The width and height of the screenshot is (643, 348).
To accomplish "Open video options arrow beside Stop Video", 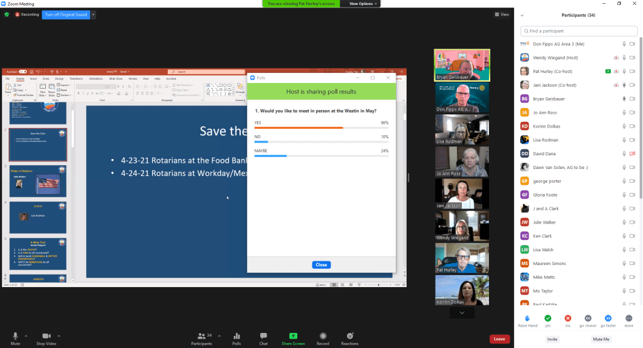I will pyautogui.click(x=59, y=335).
